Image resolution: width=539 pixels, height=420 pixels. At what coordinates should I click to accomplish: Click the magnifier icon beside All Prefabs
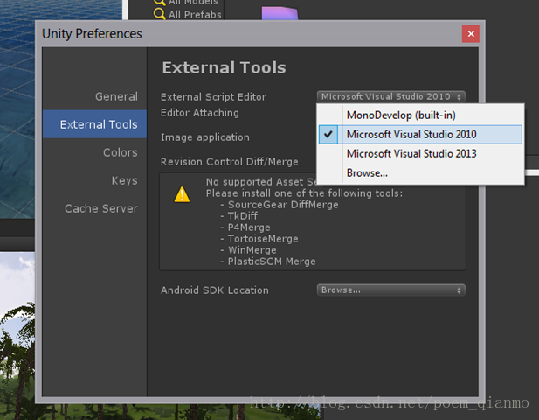click(x=160, y=14)
